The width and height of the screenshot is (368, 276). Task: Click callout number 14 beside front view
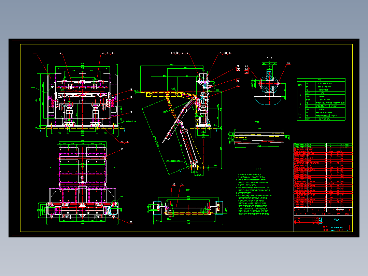point(131,89)
